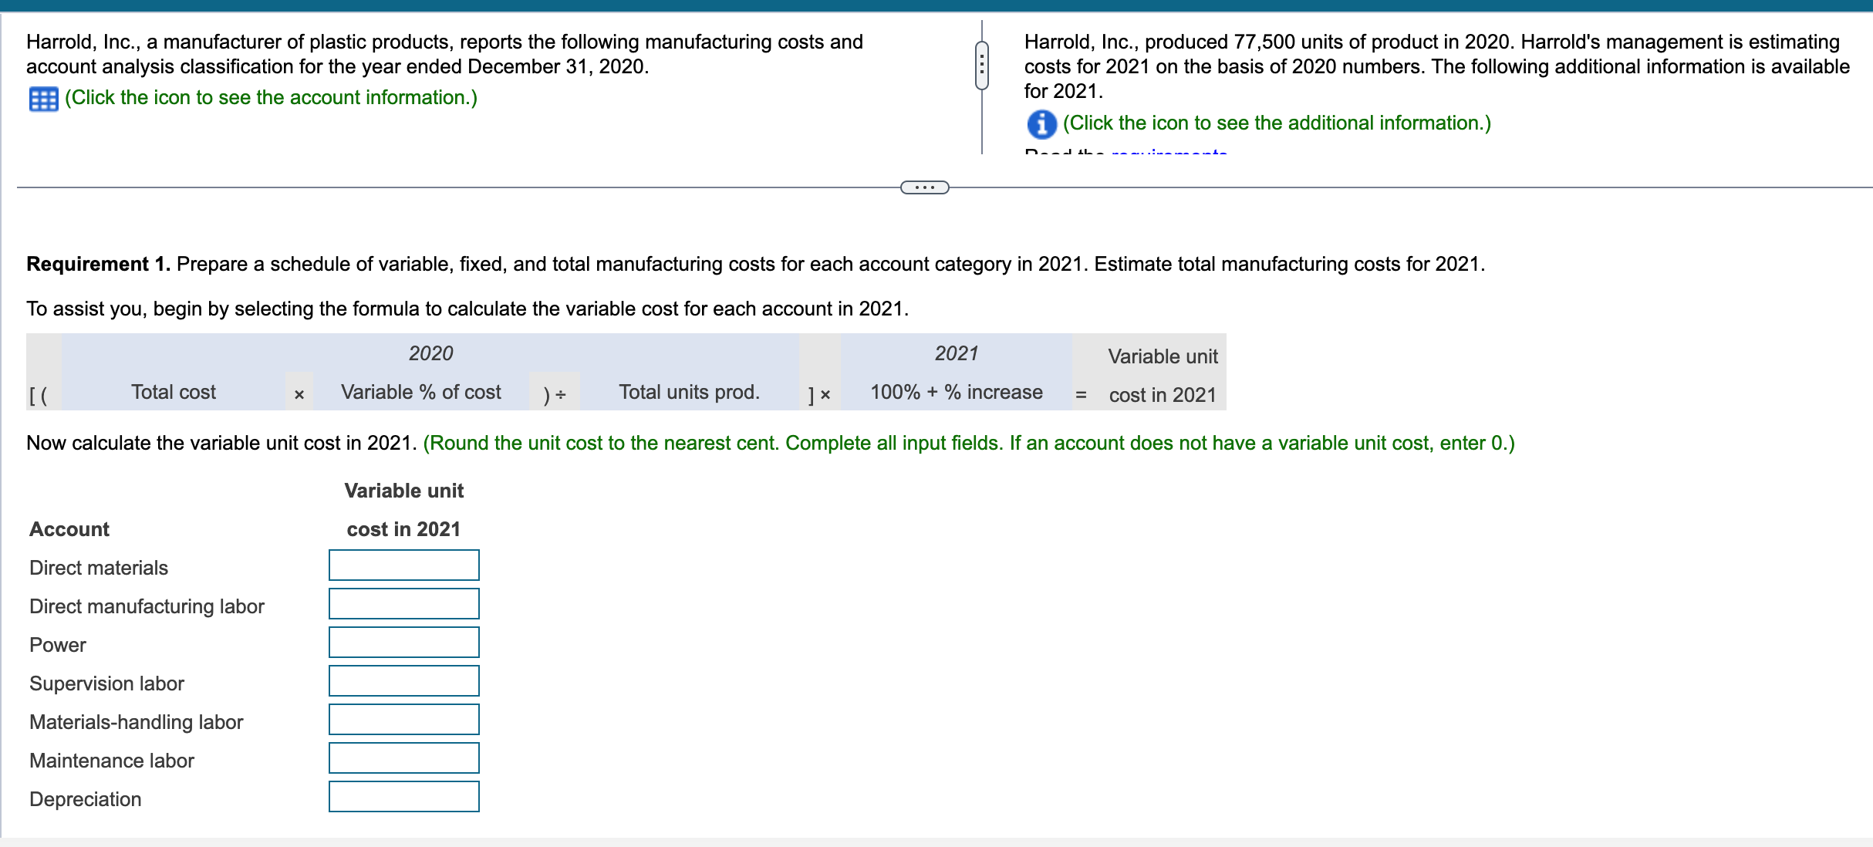Click the account information table icon

point(44,98)
